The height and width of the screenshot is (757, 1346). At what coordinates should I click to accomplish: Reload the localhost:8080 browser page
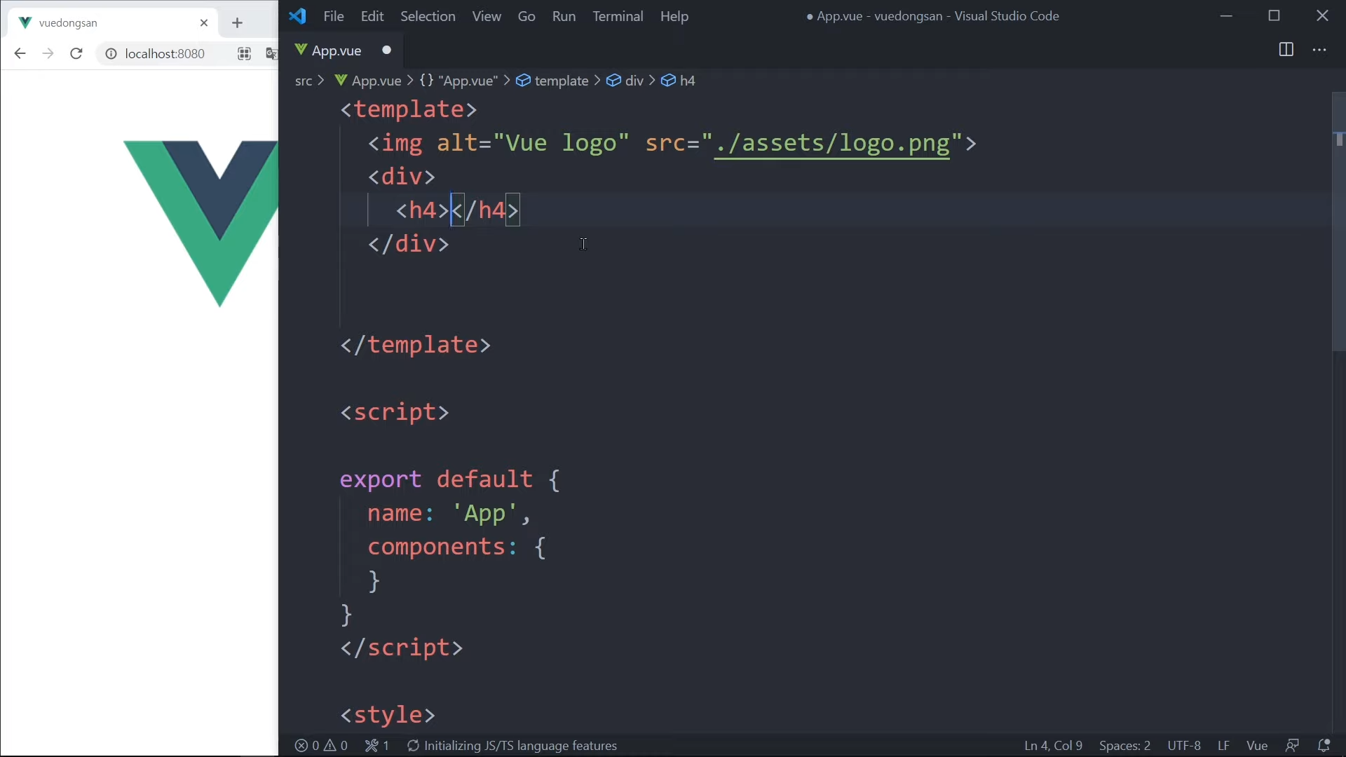[x=76, y=54]
